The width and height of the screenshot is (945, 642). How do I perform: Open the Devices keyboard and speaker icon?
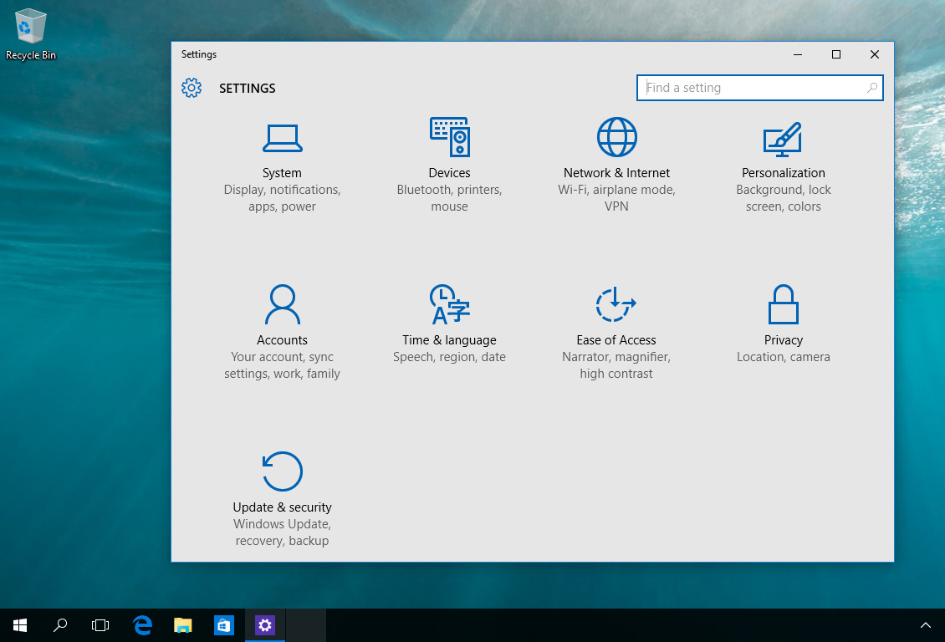point(450,137)
